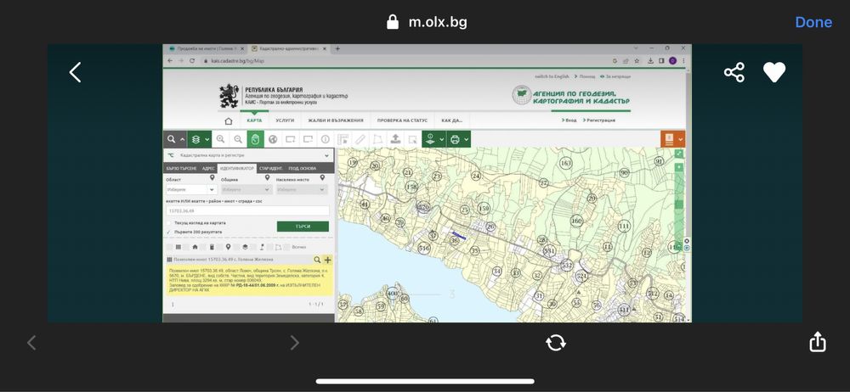
Task: Click the upload arrow tool
Action: pyautogui.click(x=396, y=139)
